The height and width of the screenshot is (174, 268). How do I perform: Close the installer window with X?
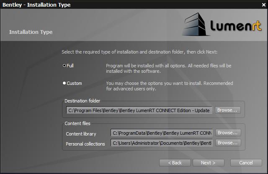(x=264, y=5)
